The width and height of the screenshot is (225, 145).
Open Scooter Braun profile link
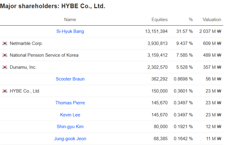tap(70, 79)
